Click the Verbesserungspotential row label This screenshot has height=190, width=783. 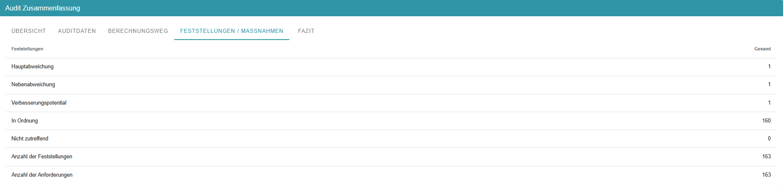click(x=39, y=103)
